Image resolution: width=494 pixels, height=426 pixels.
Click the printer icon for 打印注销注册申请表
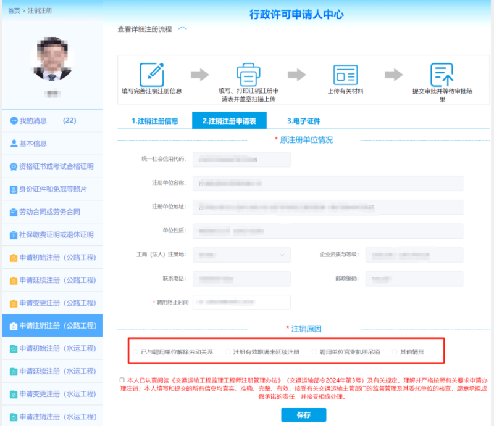pos(248,75)
